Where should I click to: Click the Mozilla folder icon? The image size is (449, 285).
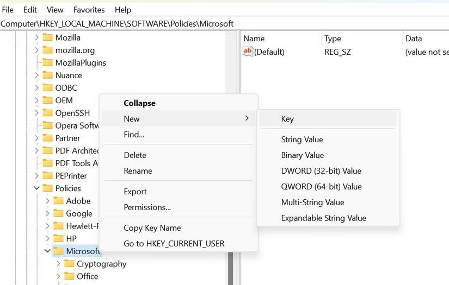47,37
